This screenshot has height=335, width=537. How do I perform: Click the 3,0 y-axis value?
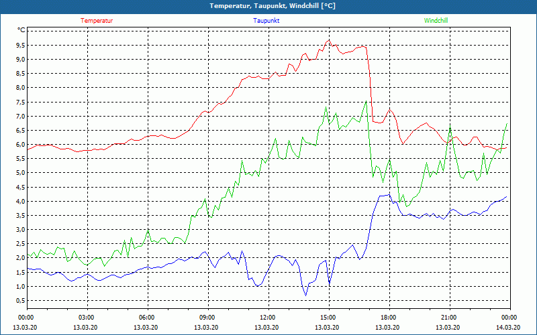click(21, 230)
